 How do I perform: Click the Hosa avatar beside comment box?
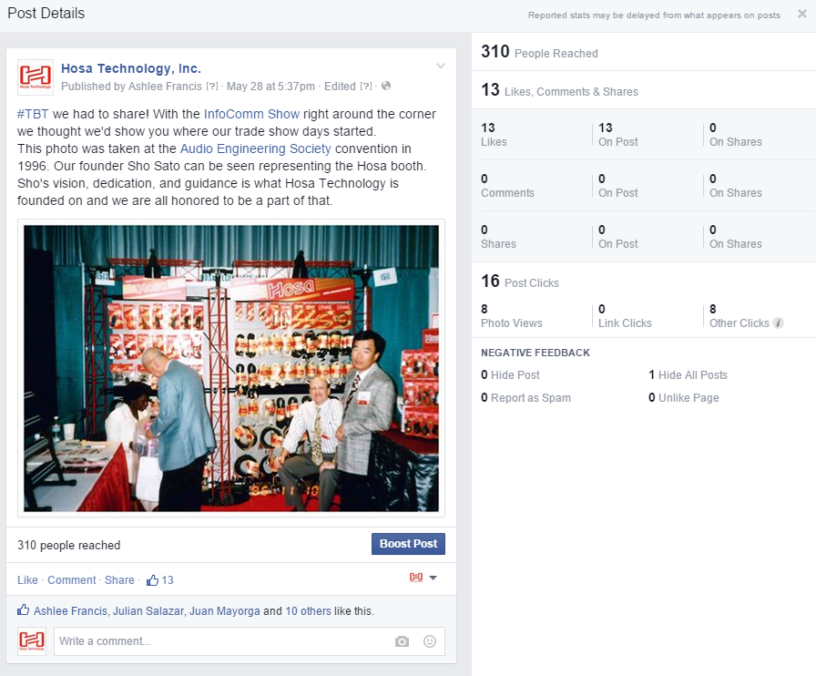[32, 640]
